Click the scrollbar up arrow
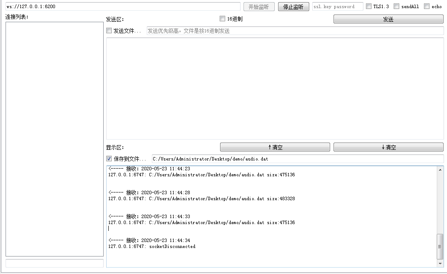Viewport: 447px width, 274px height. [x=441, y=169]
